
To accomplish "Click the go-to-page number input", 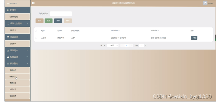I will (x=142, y=45).
